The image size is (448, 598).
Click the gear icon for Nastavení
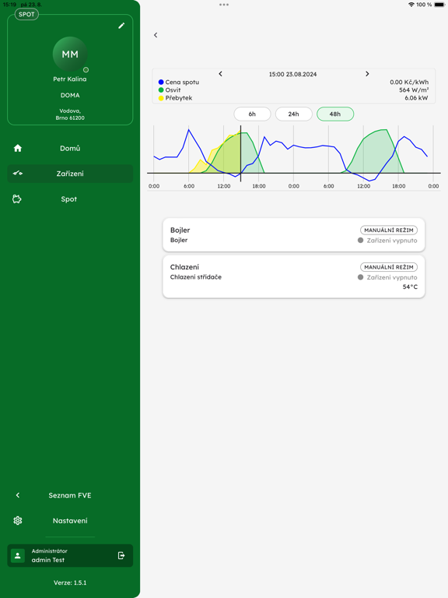[x=18, y=521]
